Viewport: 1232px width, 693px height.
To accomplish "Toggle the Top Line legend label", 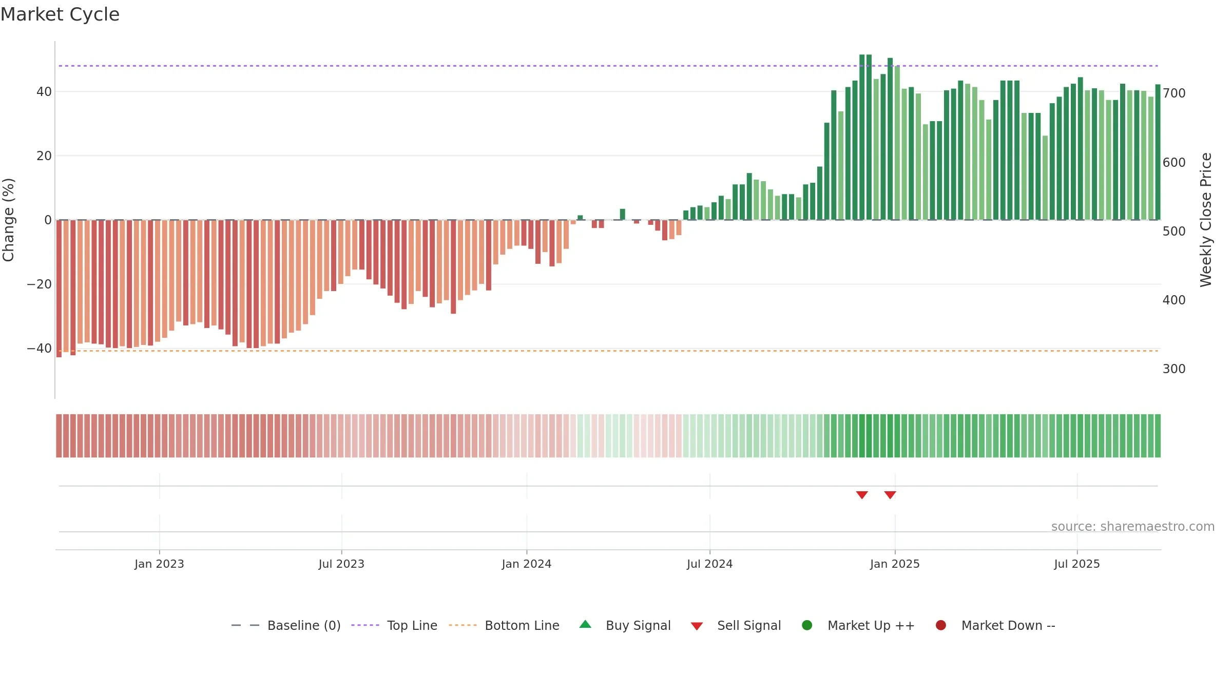I will pos(412,625).
